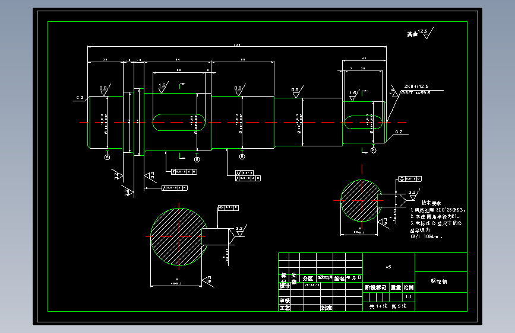Screen dimensions: 515x333
Task: Click the '年 月 日' date header cell
Action: point(354,278)
